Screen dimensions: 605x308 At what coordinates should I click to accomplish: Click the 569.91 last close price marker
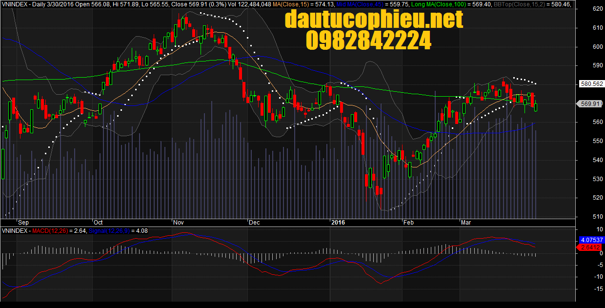589,103
